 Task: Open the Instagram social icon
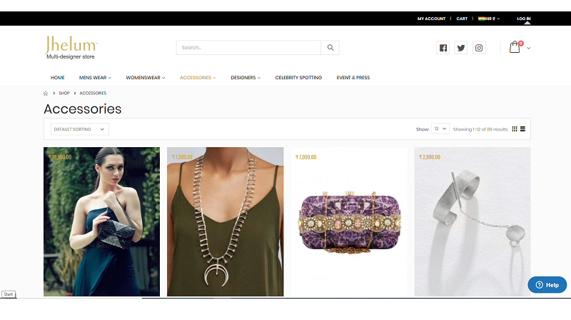tap(480, 48)
